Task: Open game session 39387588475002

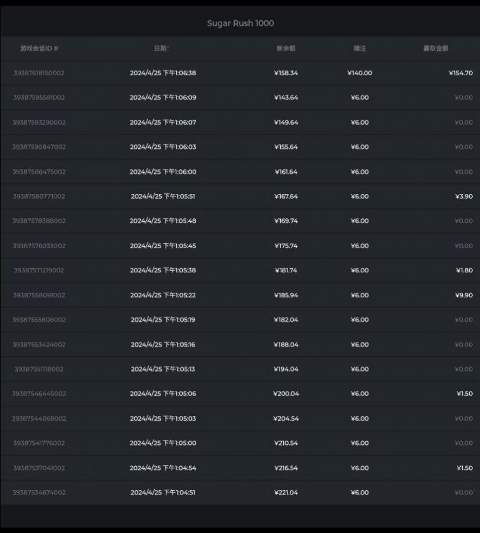Action: point(39,172)
